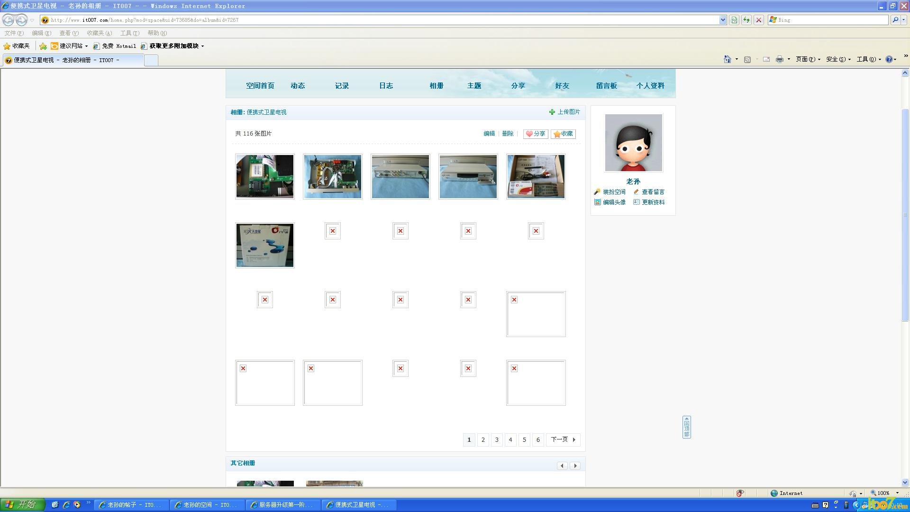The height and width of the screenshot is (512, 910).
Task: Open the 帮助(H) menu
Action: pyautogui.click(x=157, y=33)
